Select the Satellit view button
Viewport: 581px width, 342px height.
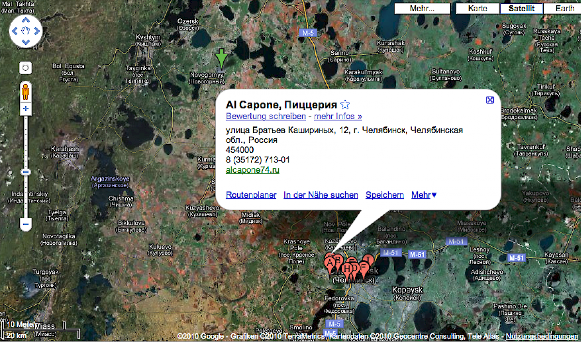[521, 9]
